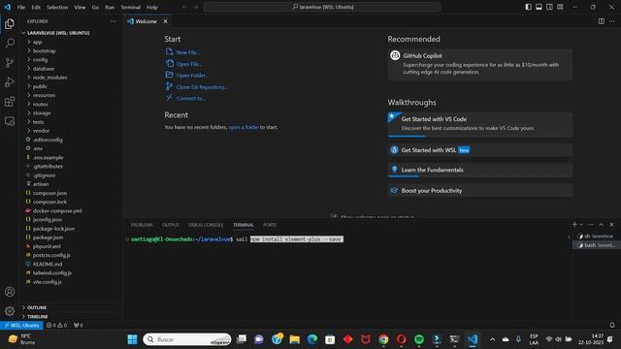The height and width of the screenshot is (349, 621).
Task: Switch to the Debug Console tab
Action: click(x=206, y=225)
